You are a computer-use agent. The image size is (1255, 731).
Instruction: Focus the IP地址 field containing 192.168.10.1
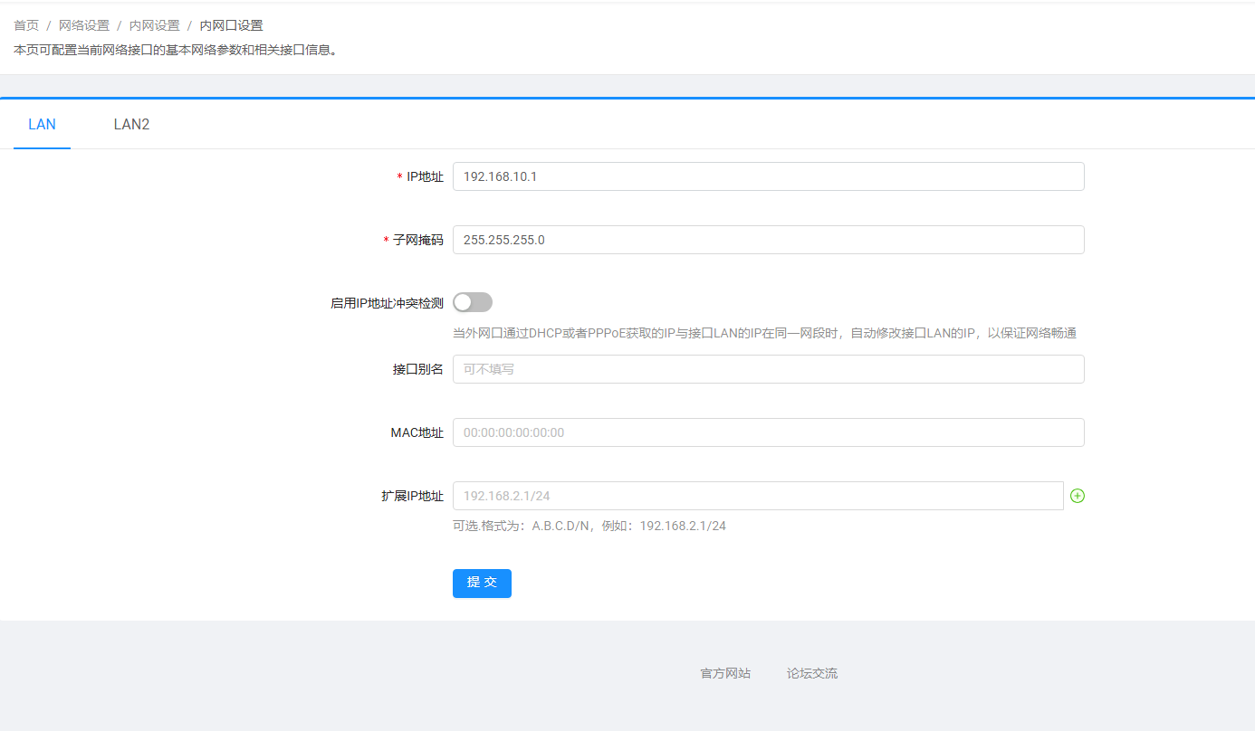(768, 176)
